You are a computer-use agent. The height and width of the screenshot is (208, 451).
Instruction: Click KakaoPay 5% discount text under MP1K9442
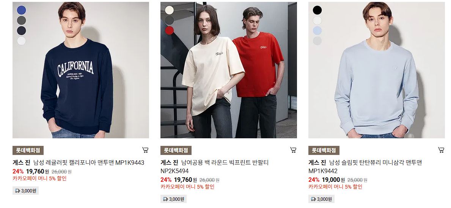[x=335, y=187]
